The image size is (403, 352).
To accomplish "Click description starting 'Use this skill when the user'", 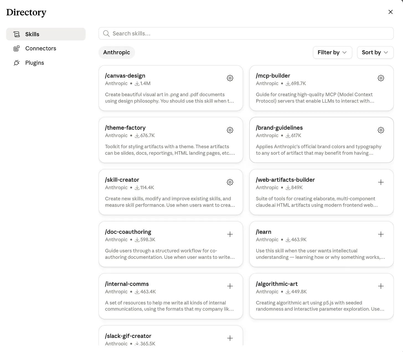I will (321, 254).
